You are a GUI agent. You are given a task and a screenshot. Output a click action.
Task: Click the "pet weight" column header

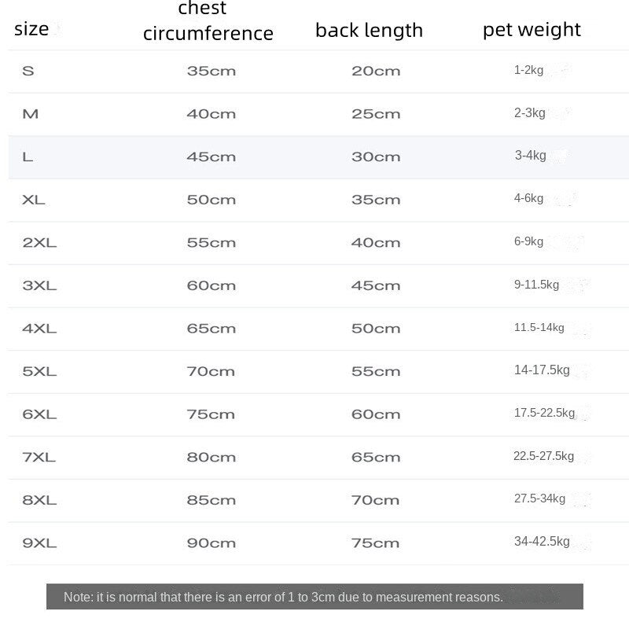click(x=532, y=30)
